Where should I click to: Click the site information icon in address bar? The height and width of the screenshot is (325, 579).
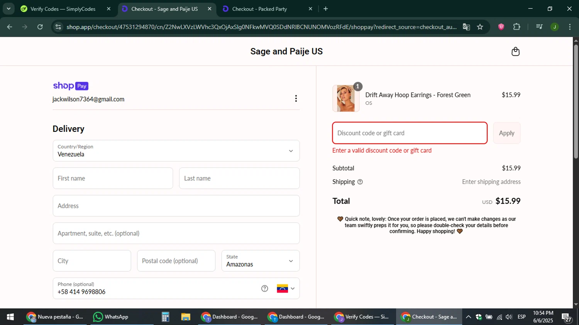pos(58,27)
